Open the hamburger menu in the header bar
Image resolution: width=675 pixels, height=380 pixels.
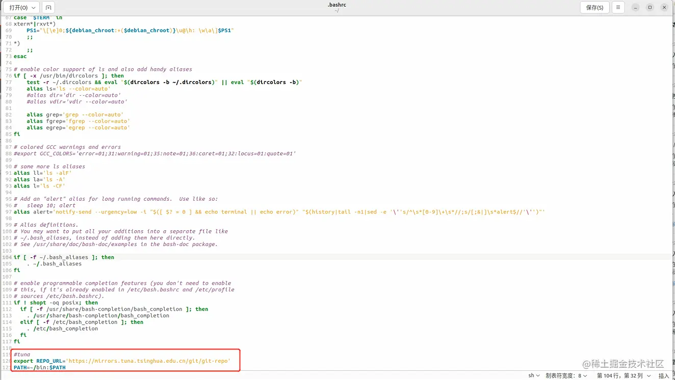(618, 8)
